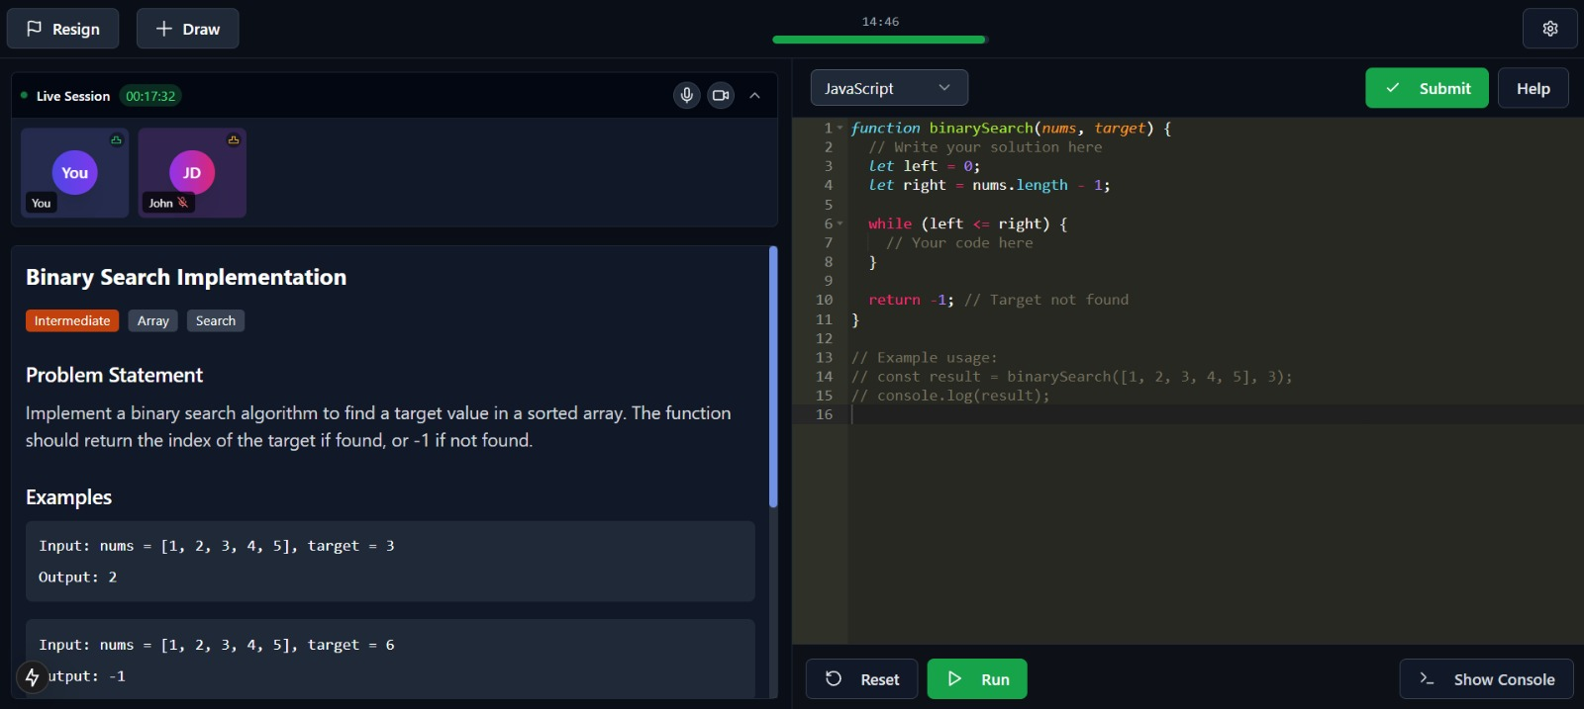The image size is (1584, 709).
Task: Click the Problem Statement heading
Action: [x=114, y=376]
